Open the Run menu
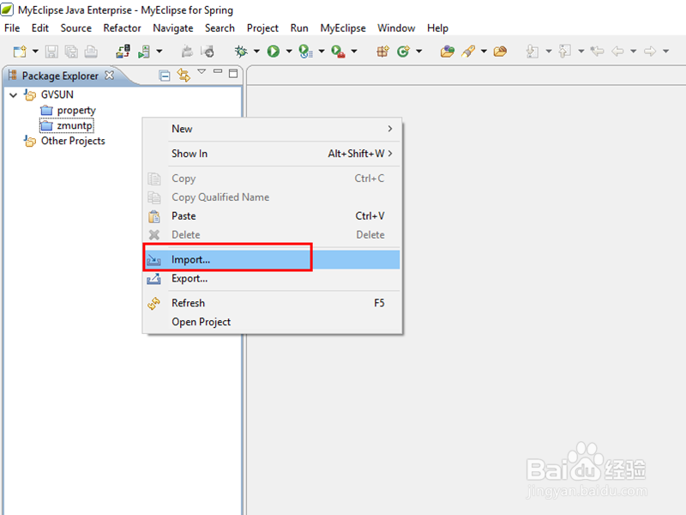 pyautogui.click(x=299, y=28)
